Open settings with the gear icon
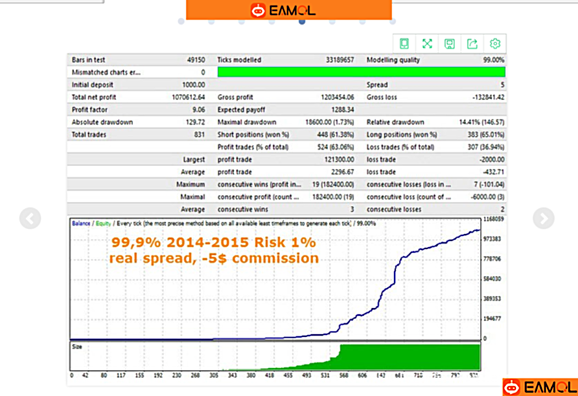Image resolution: width=578 pixels, height=396 pixels. [x=495, y=44]
